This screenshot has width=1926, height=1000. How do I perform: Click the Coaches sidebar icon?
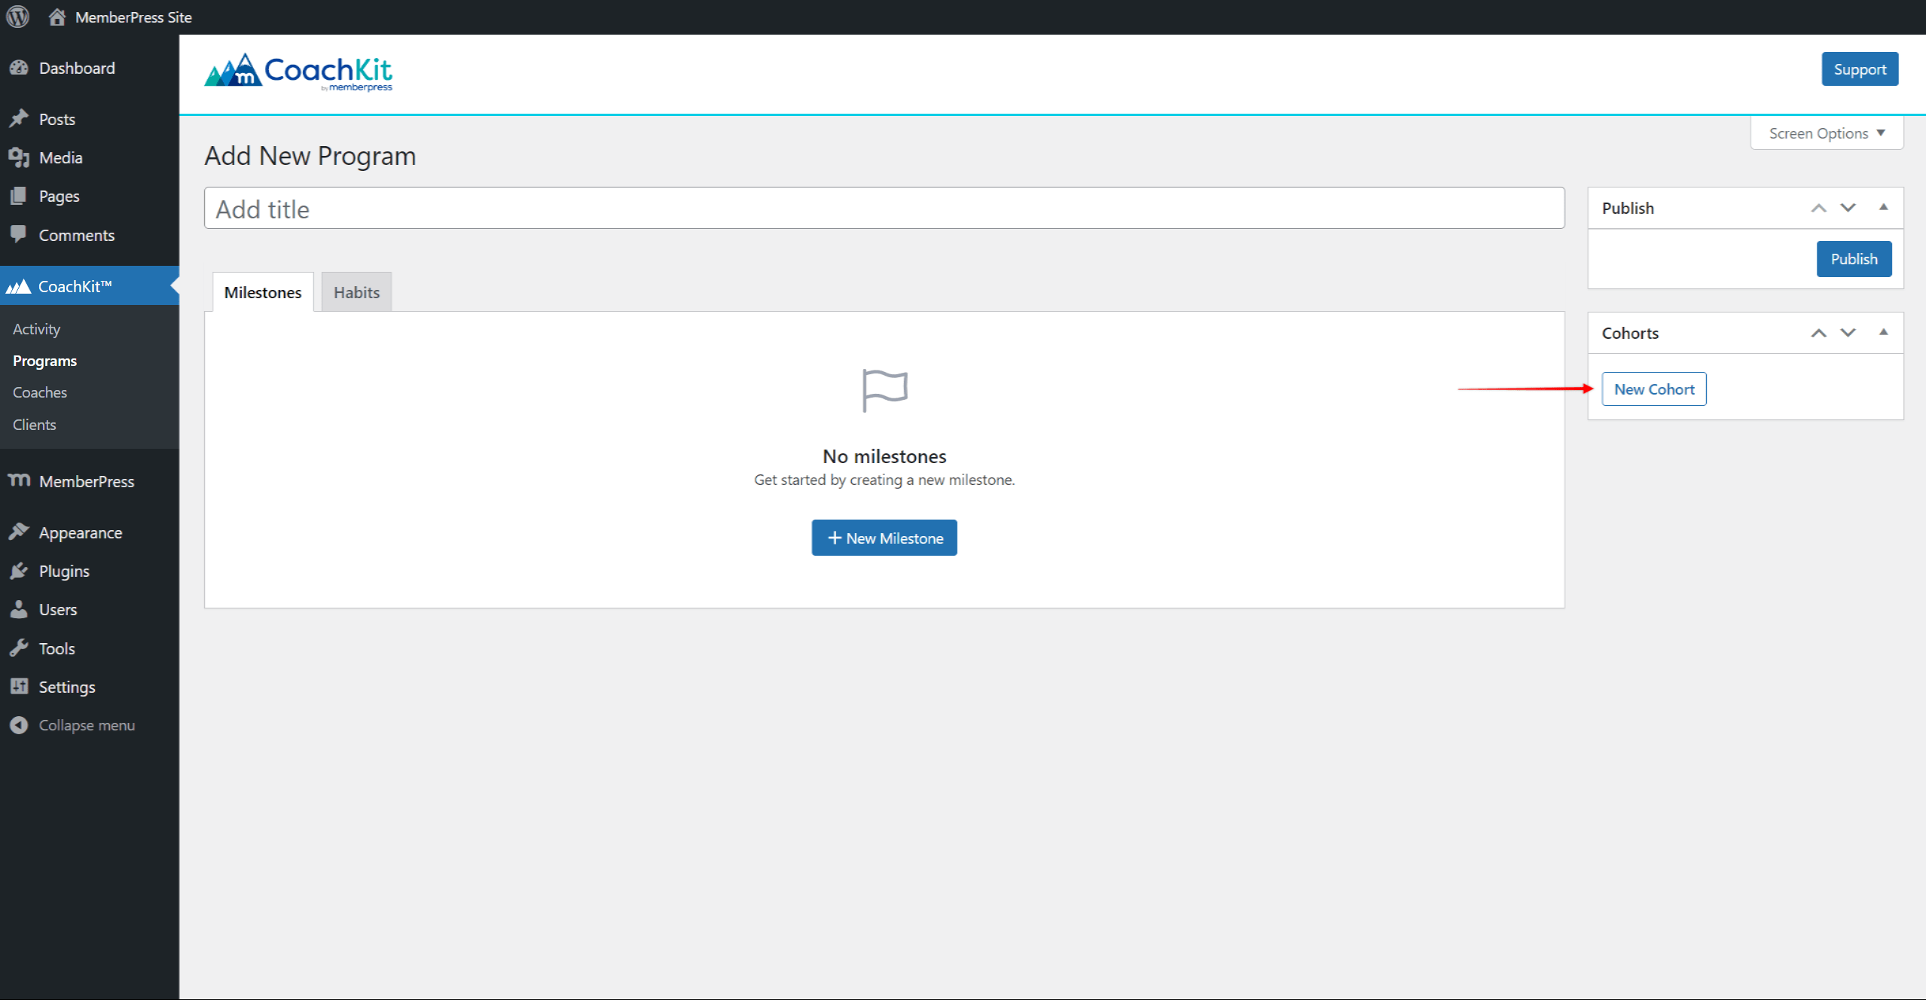pyautogui.click(x=38, y=391)
